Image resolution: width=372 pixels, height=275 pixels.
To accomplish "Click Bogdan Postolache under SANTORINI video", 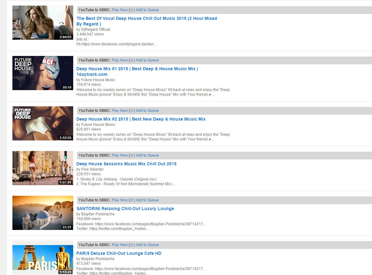I will [98, 214].
